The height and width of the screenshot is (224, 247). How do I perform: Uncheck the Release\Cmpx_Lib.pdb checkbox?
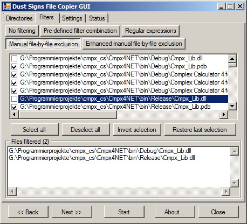point(14,107)
